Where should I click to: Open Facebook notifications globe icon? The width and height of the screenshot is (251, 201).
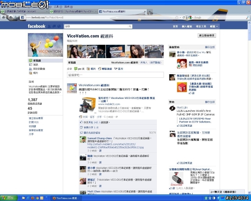[59, 26]
